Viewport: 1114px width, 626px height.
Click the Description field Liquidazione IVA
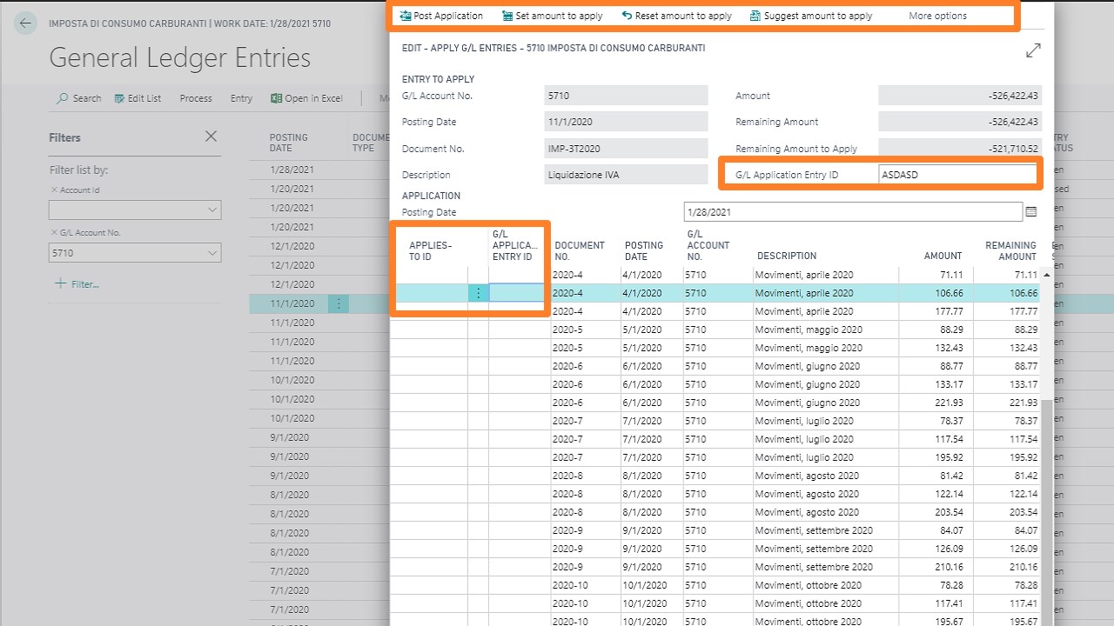pyautogui.click(x=626, y=175)
